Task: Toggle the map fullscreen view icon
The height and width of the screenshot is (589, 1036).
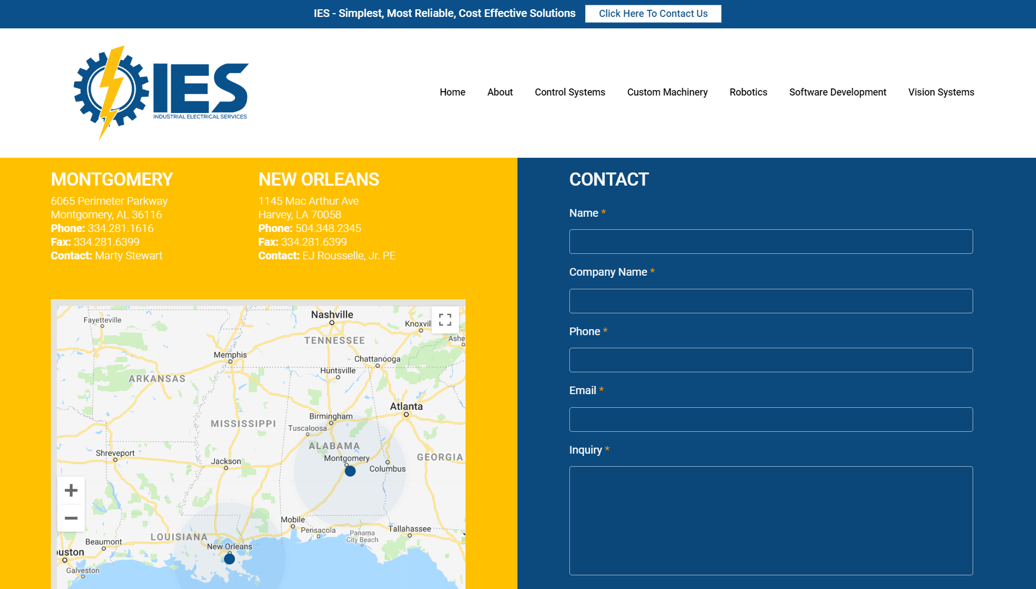Action: pyautogui.click(x=445, y=320)
